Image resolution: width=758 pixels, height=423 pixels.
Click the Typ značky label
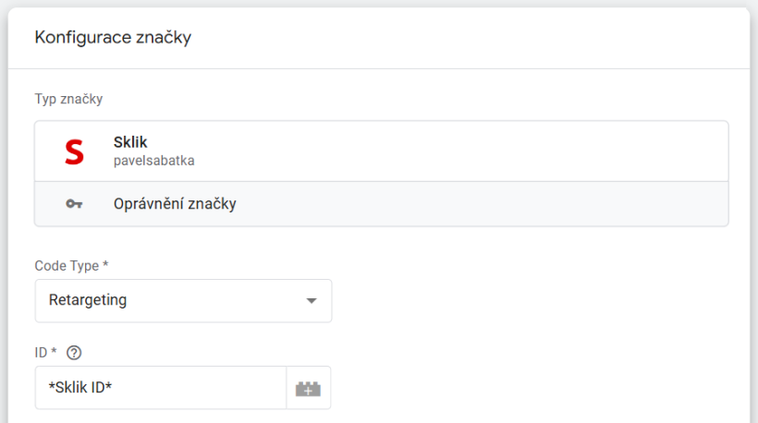click(68, 98)
